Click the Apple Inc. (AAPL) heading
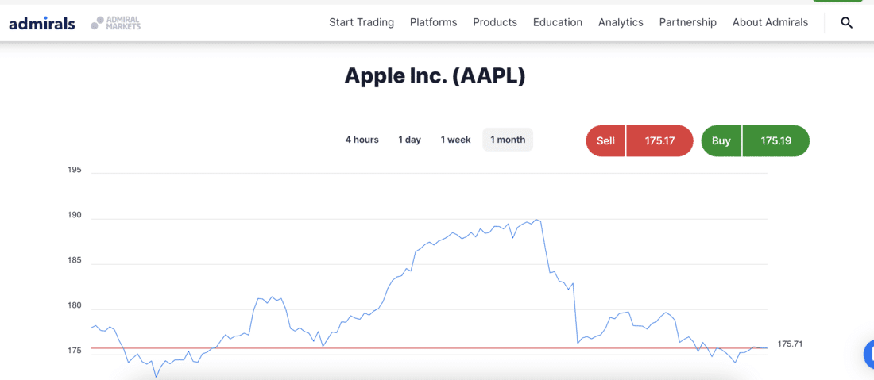Screen dimensions: 874x380 click(x=435, y=75)
